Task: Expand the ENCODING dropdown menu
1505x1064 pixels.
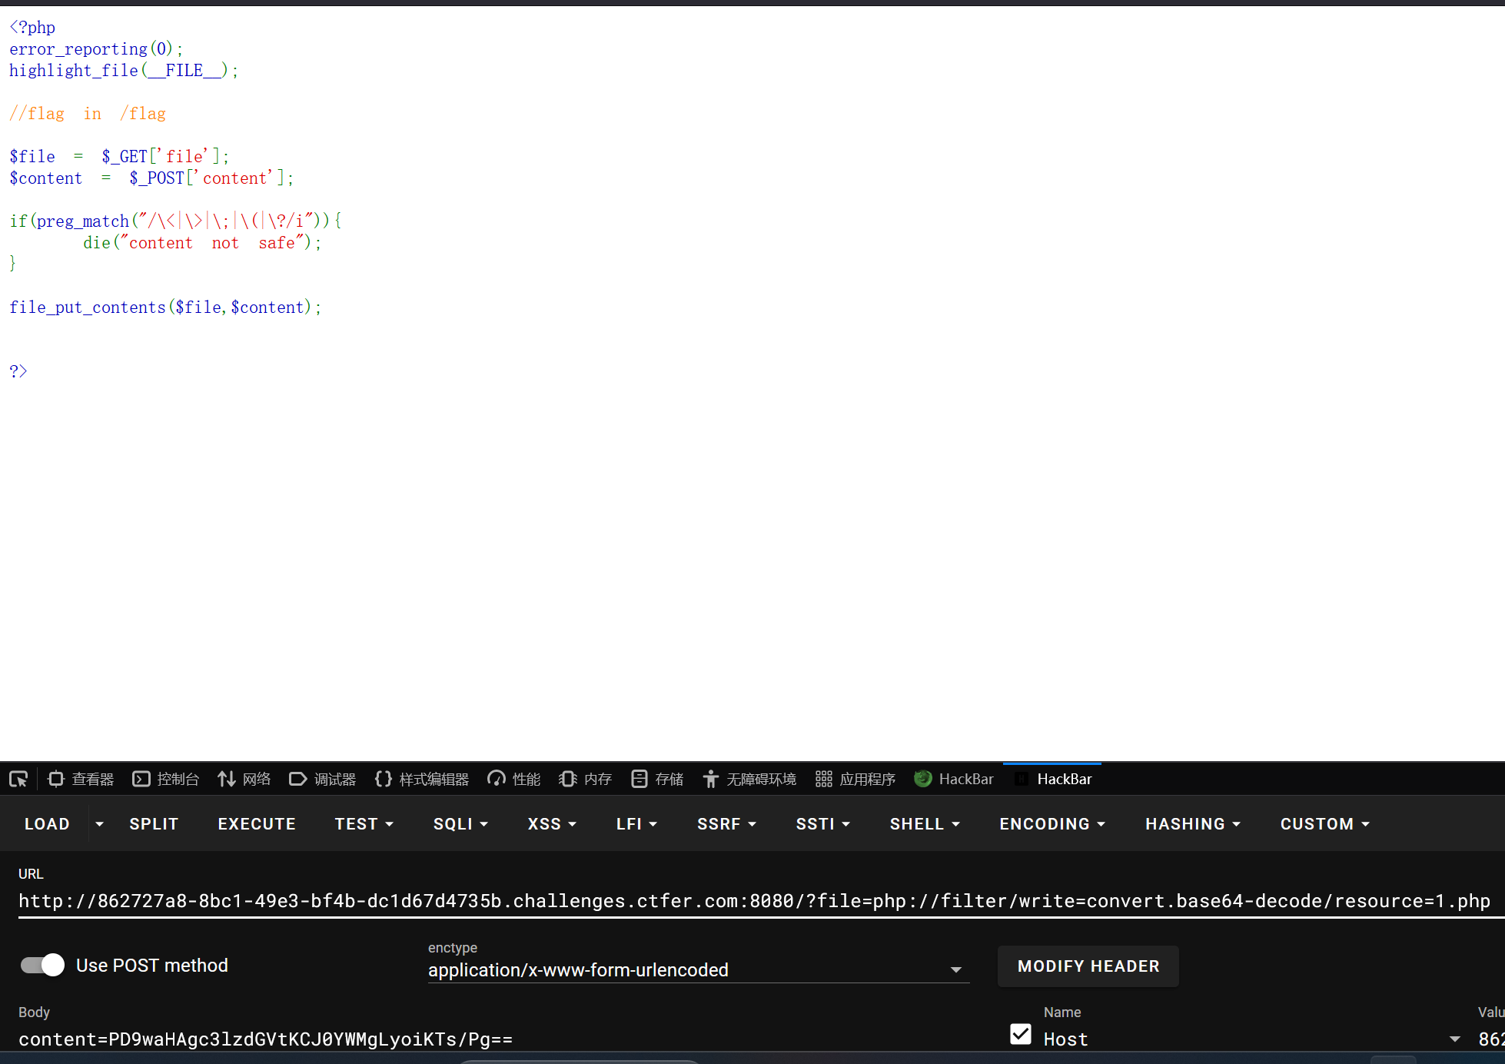Action: coord(1052,823)
